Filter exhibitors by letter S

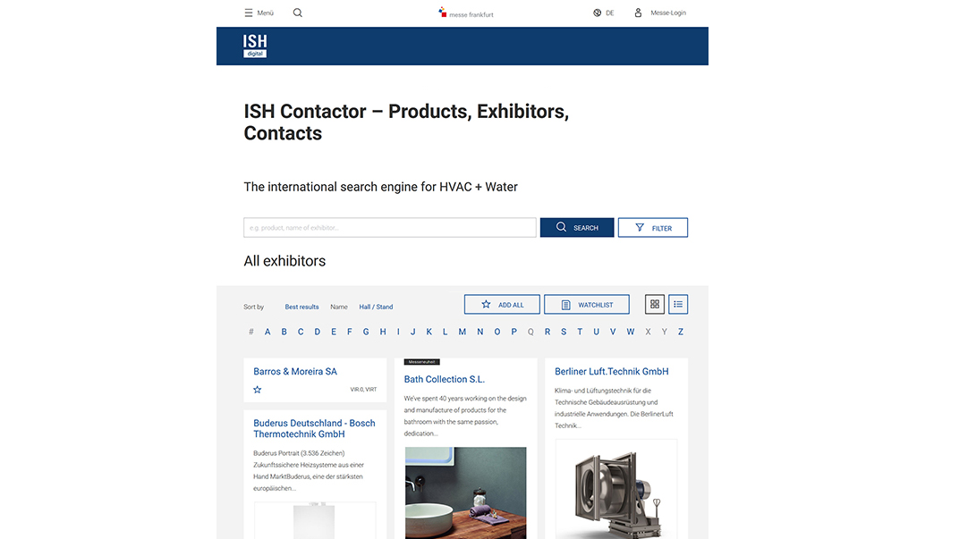pos(564,332)
